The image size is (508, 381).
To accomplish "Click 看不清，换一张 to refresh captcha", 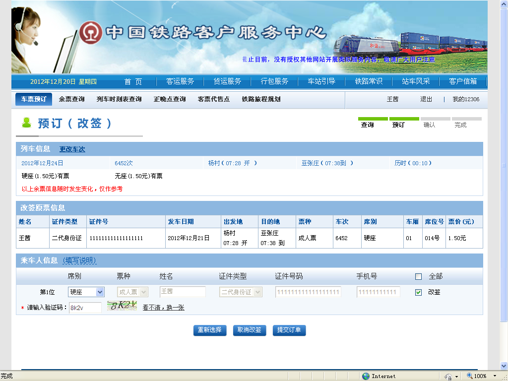I will 164,308.
